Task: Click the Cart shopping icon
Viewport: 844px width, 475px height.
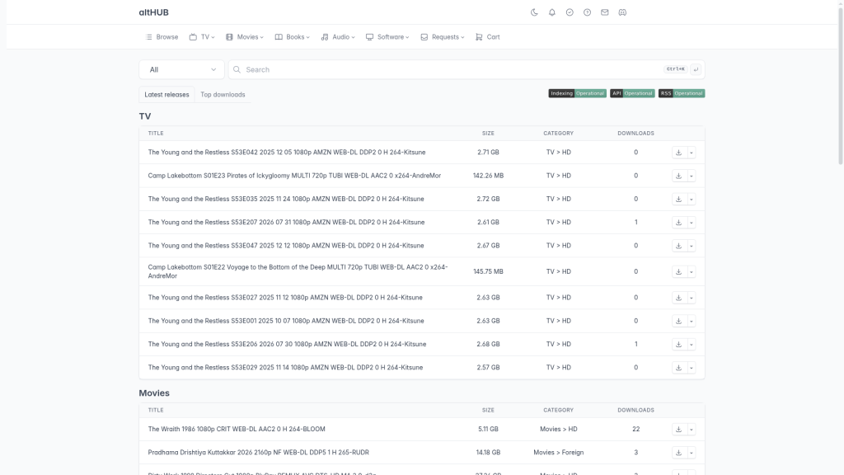Action: [479, 37]
